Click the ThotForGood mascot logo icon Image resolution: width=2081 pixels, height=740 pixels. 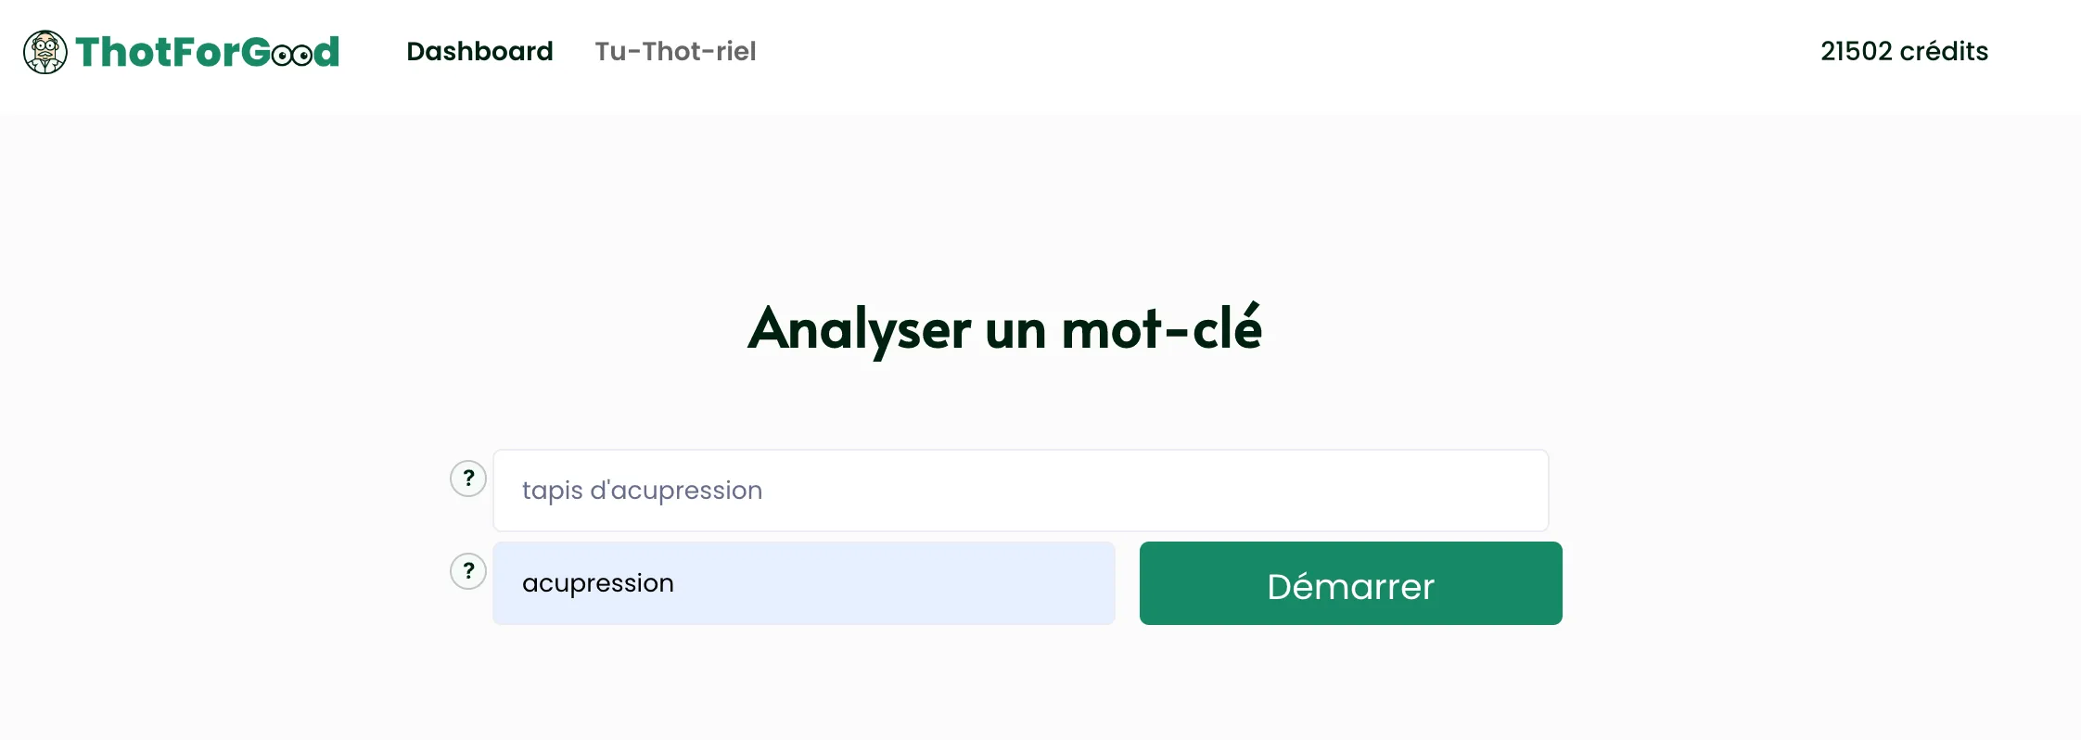45,52
